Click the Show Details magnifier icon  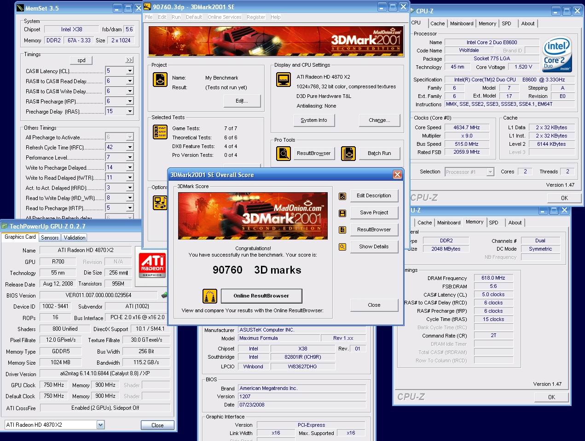[342, 247]
